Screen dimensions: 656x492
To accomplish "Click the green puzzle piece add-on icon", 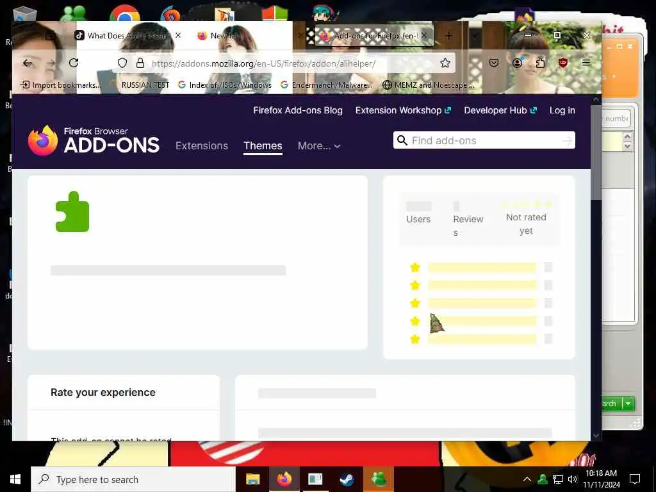I will pos(72,211).
